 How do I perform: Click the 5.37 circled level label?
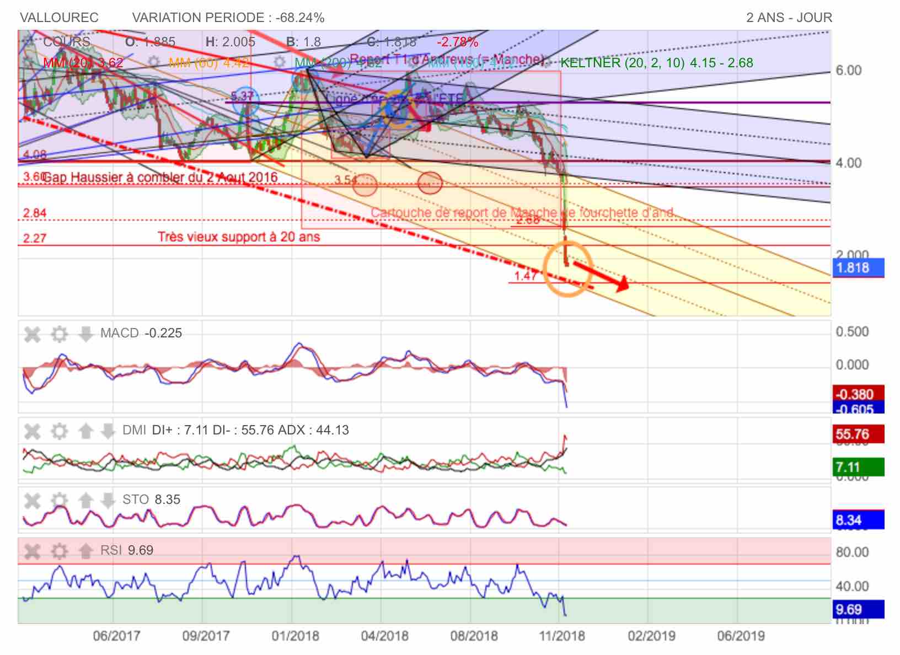point(242,96)
